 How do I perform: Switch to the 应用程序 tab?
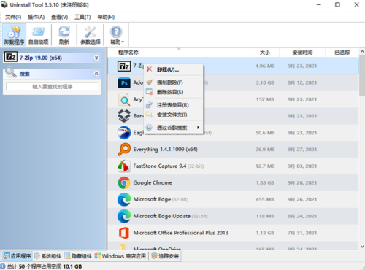17,256
